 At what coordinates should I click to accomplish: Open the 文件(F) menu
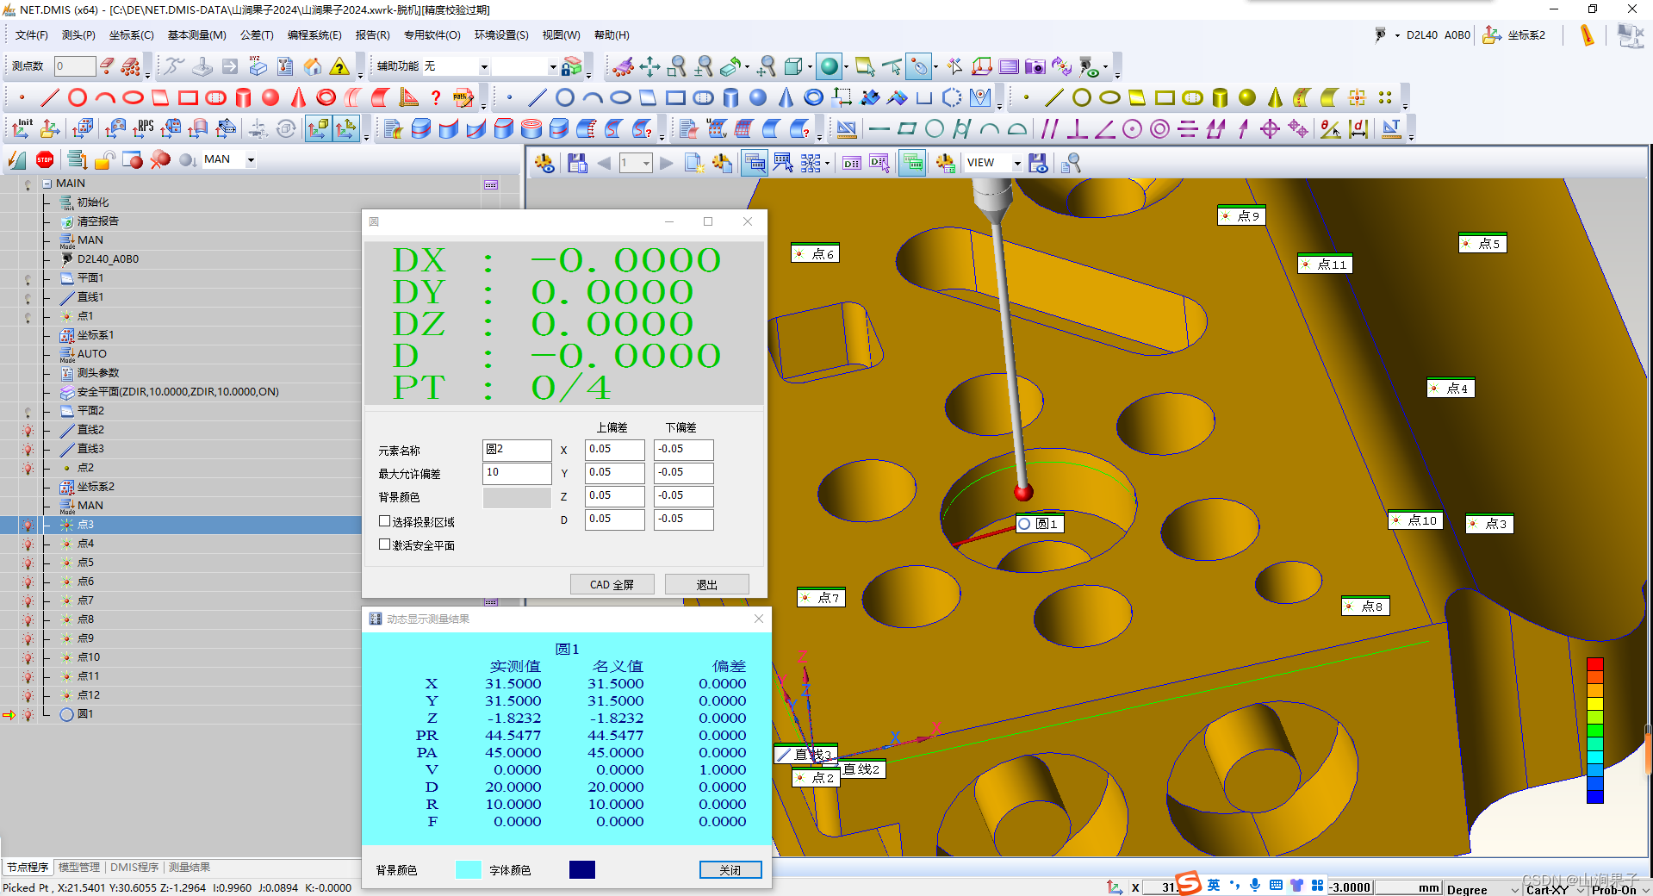tap(32, 35)
